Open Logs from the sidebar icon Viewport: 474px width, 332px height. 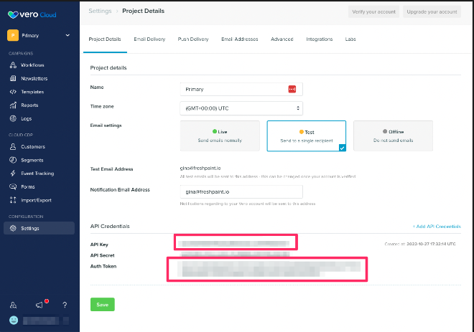13,118
